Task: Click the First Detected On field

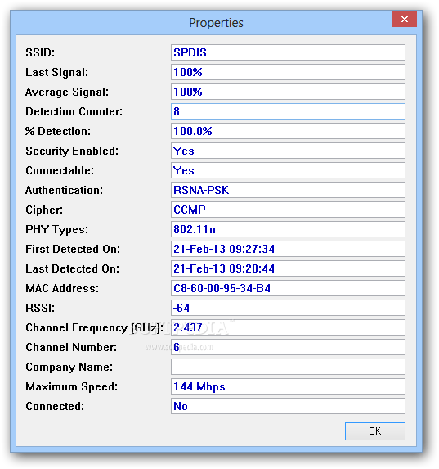Action: [x=288, y=249]
